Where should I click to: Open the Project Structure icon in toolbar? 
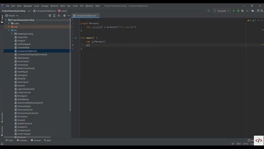pos(253,11)
